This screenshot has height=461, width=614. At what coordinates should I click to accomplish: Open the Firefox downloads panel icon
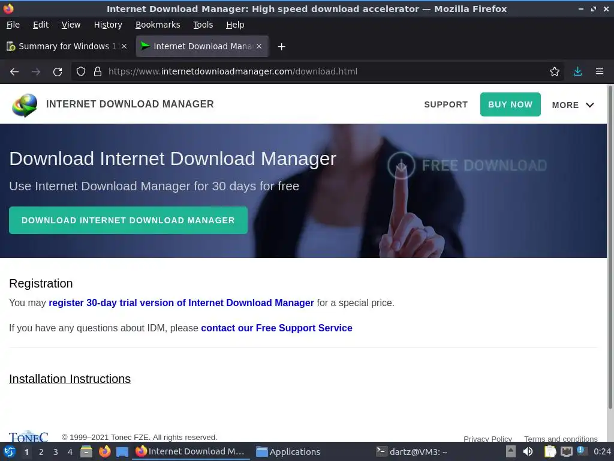(x=577, y=72)
